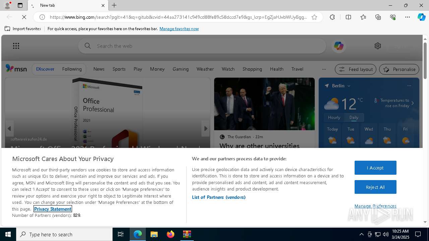Click the taskbar search box
The height and width of the screenshot is (241, 429).
point(64,234)
